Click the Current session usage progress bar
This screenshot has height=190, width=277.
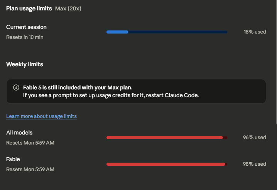pyautogui.click(x=167, y=32)
